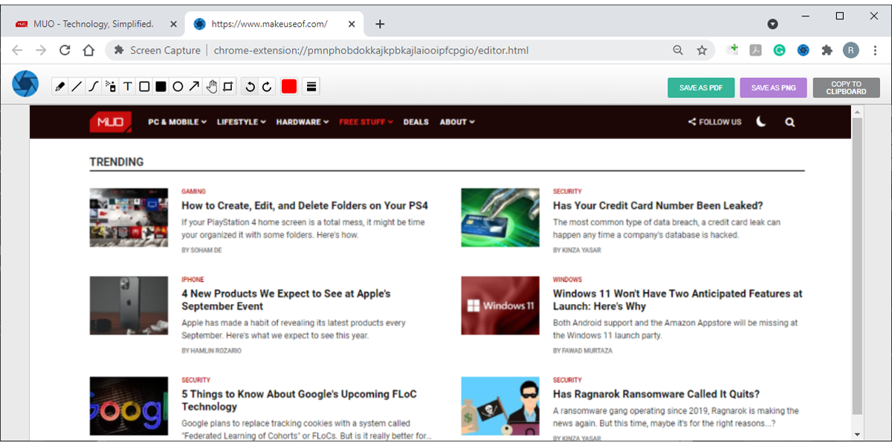The width and height of the screenshot is (892, 446).
Task: Select the Hand pan tool
Action: click(x=211, y=85)
